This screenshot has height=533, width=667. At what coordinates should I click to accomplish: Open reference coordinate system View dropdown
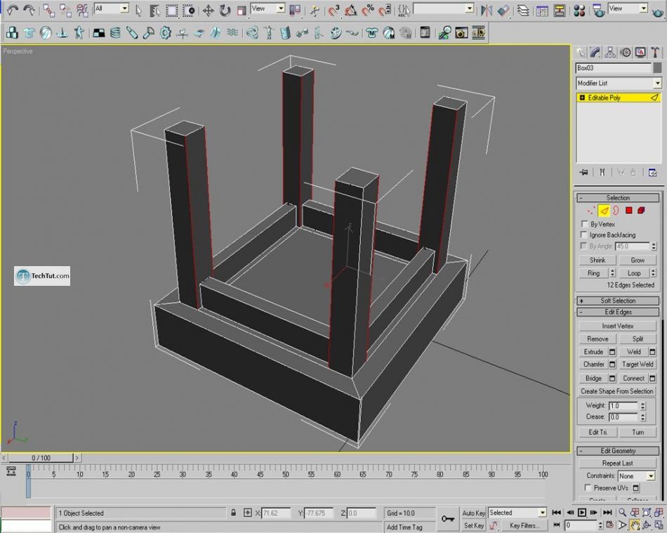point(268,8)
